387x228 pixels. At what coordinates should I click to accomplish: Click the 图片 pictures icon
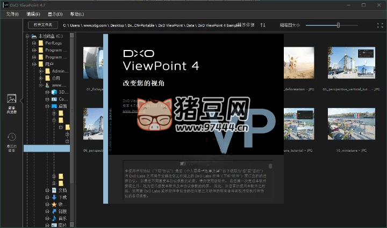(x=54, y=225)
